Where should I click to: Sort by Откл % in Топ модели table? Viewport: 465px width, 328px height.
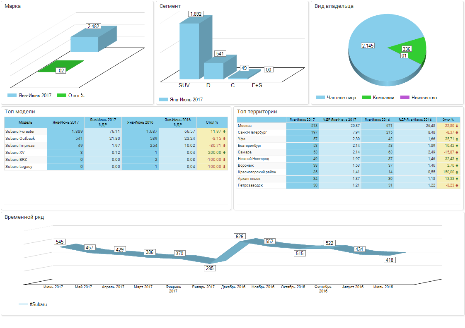[212, 122]
